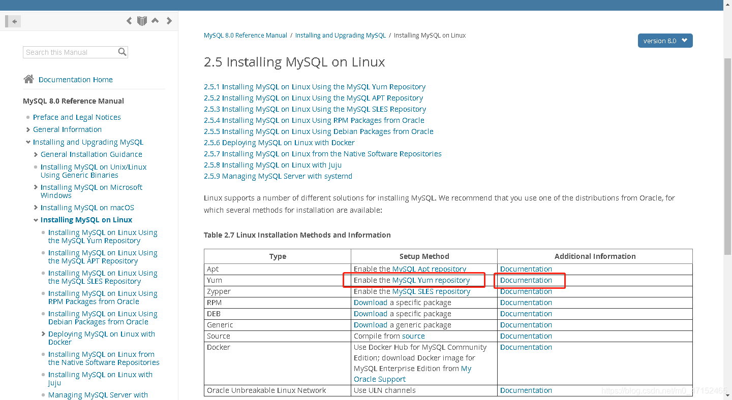Open sidebar Debian Packages from Oracle entry

pyautogui.click(x=103, y=318)
